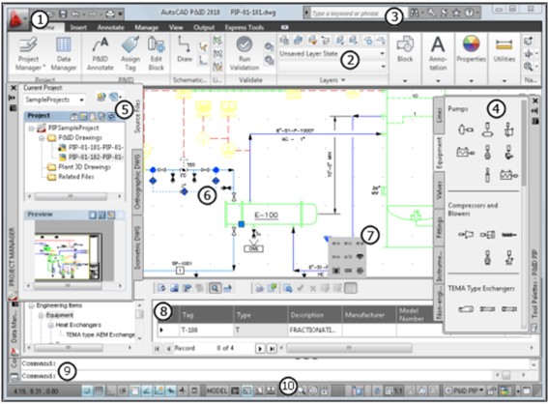Run Validation on the drawing
Image resolution: width=548 pixels, height=404 pixels.
(x=245, y=53)
